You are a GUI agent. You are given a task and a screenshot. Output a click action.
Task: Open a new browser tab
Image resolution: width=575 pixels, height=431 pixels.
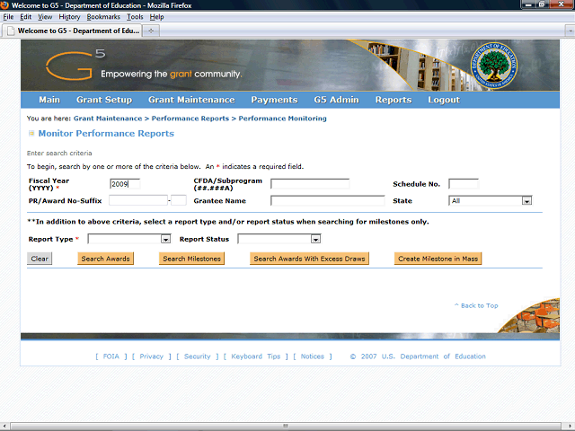coord(151,31)
